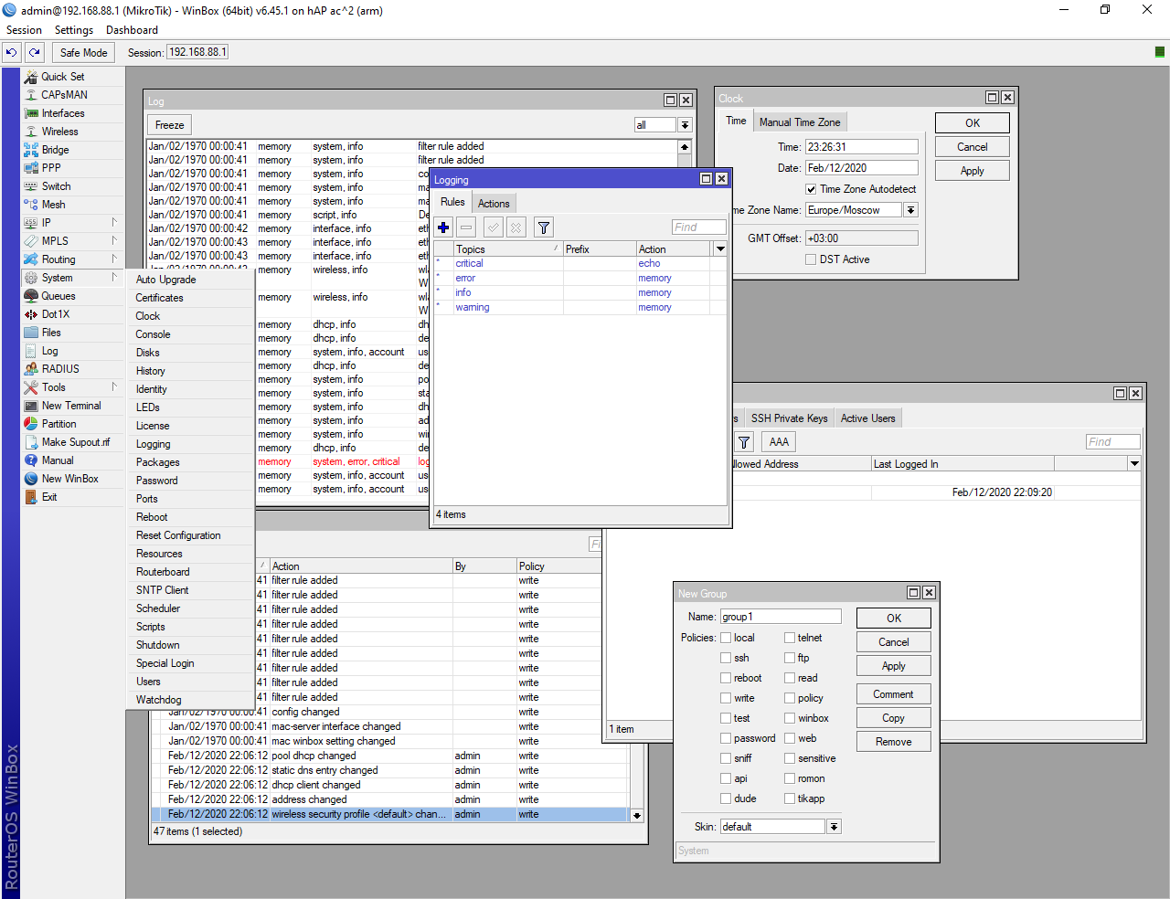Click the Safe Mode button

click(x=83, y=53)
